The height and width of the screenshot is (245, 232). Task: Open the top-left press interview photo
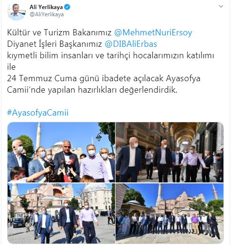[61, 152]
